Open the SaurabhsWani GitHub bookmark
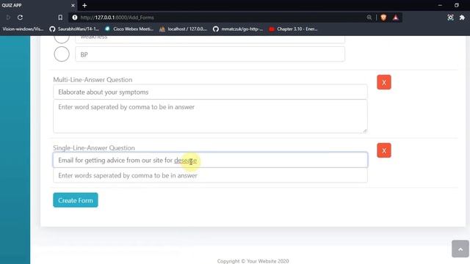 pyautogui.click(x=74, y=29)
